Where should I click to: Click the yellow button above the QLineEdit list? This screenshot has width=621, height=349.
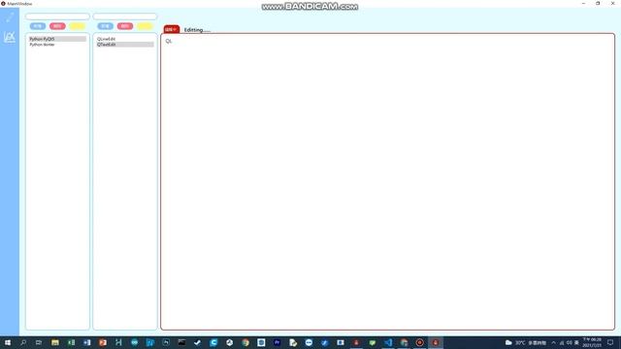[x=145, y=26]
